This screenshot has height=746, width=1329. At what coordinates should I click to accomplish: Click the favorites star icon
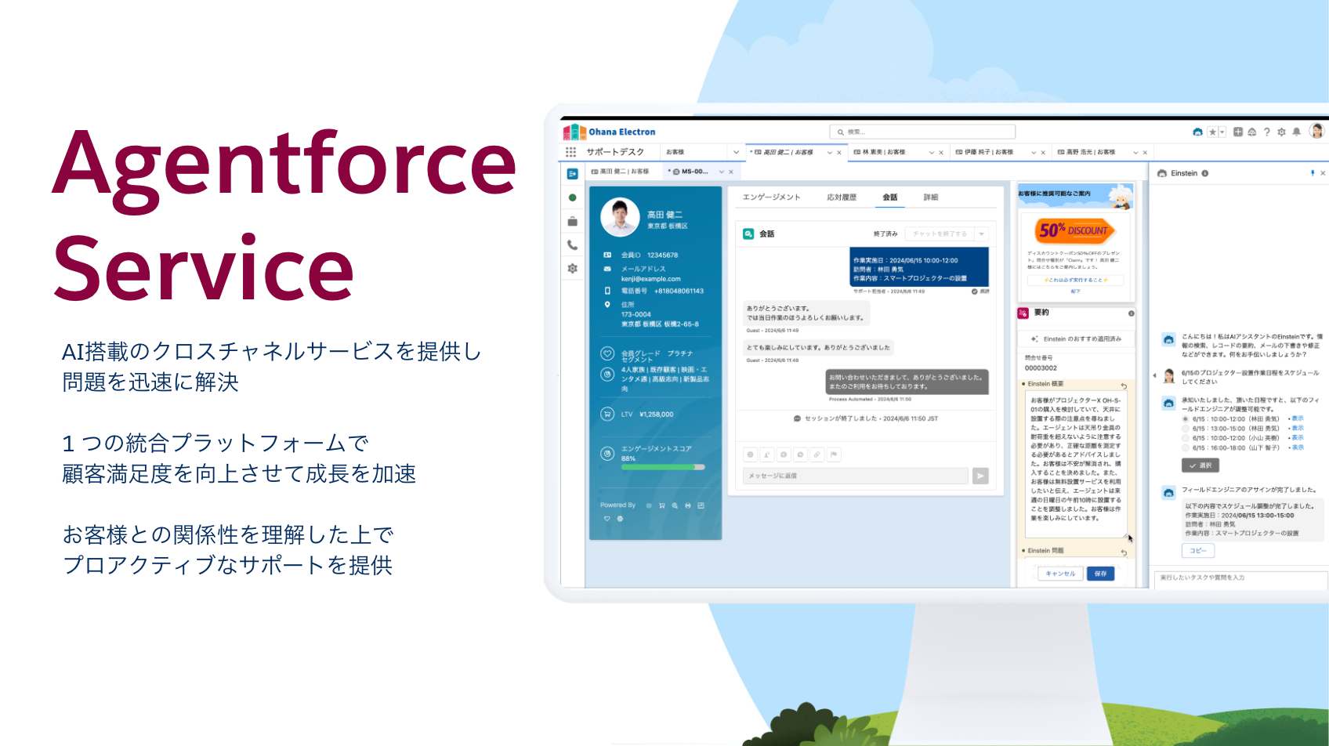point(1212,132)
